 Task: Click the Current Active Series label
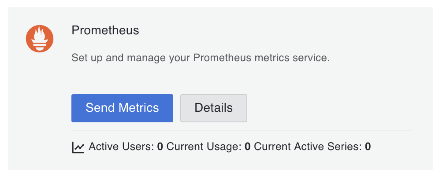click(308, 147)
